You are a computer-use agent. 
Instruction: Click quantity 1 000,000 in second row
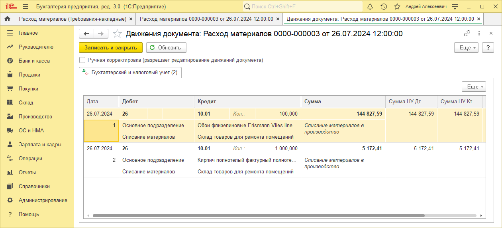click(286, 148)
